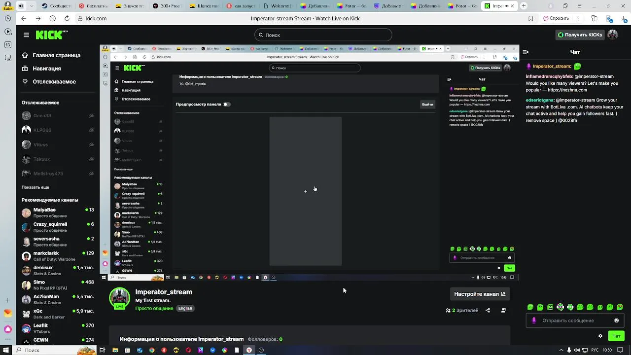Click the Отправить сообщение chat input
The width and height of the screenshot is (631, 355).
pyautogui.click(x=574, y=320)
